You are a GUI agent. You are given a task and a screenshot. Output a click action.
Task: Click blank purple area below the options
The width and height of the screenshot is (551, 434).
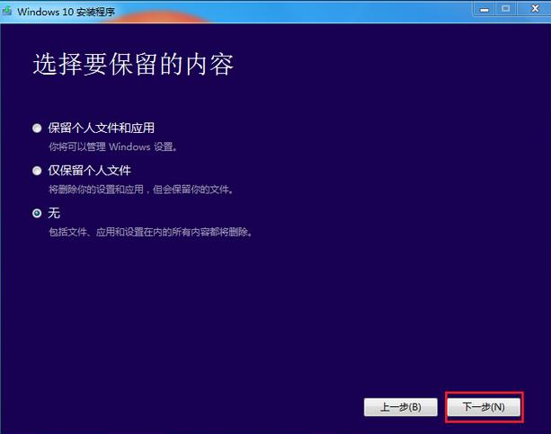tap(270, 314)
